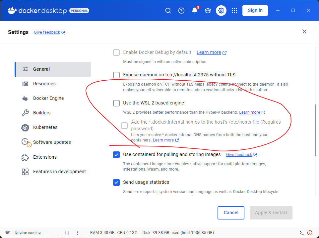Click the Kubernetes wheel icon
This screenshot has height=238, width=319.
(25, 128)
